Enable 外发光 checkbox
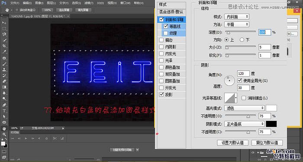Image resolution: width=303 pixels, height=162 pixels. tap(161, 88)
